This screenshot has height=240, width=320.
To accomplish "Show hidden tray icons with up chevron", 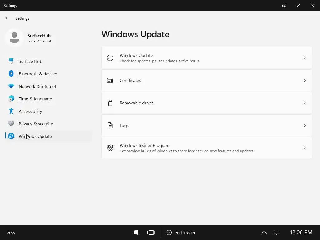I will tap(264, 232).
